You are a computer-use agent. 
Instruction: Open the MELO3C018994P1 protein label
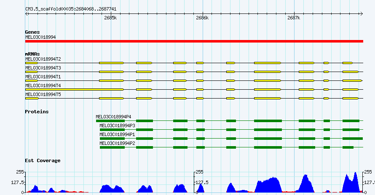click(118, 134)
